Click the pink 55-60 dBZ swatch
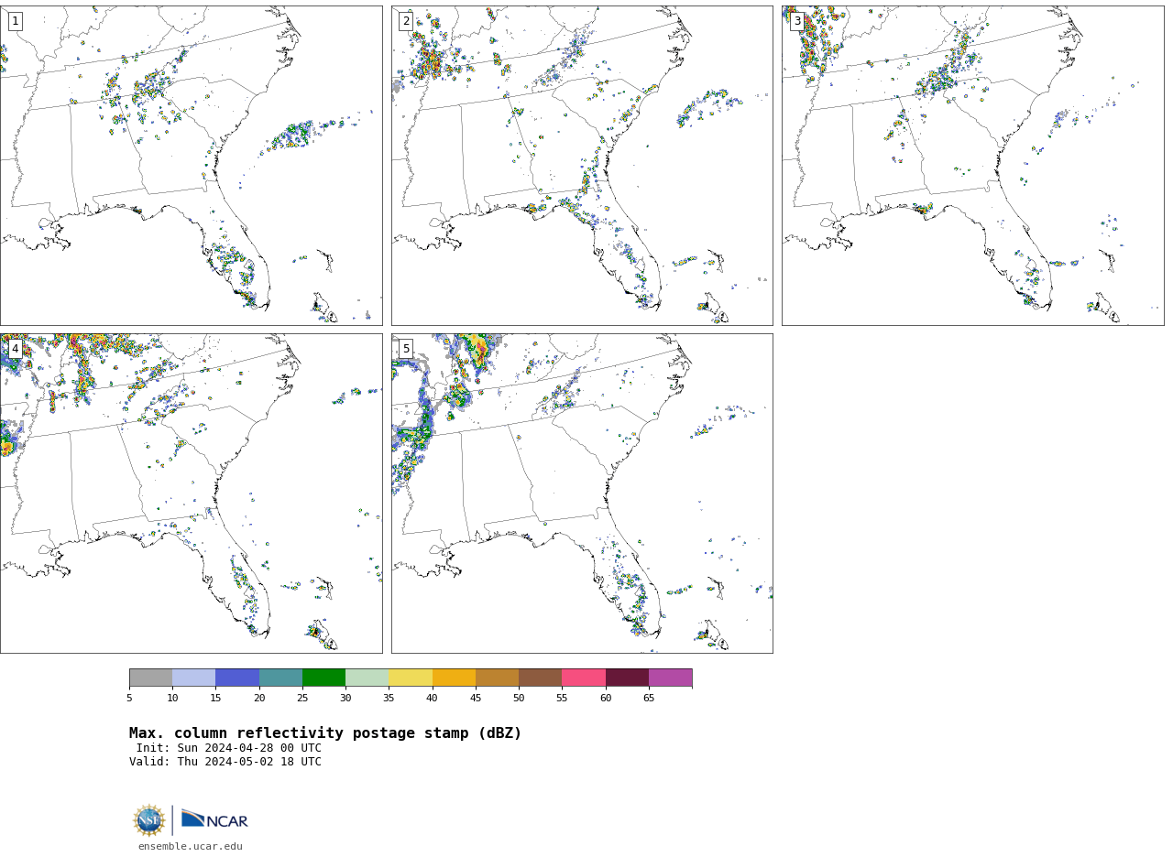Viewport: 1173px width, 857px height. pos(584,678)
